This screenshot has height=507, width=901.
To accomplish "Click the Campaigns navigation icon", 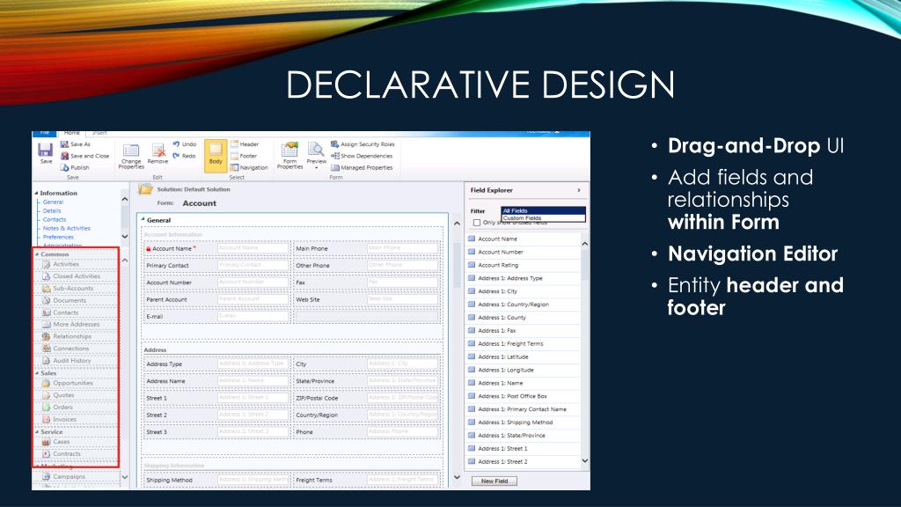I will coord(46,476).
